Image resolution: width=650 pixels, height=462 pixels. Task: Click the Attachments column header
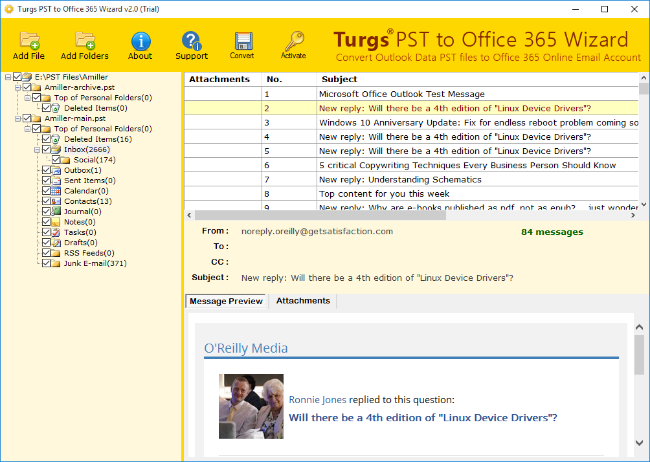[223, 79]
